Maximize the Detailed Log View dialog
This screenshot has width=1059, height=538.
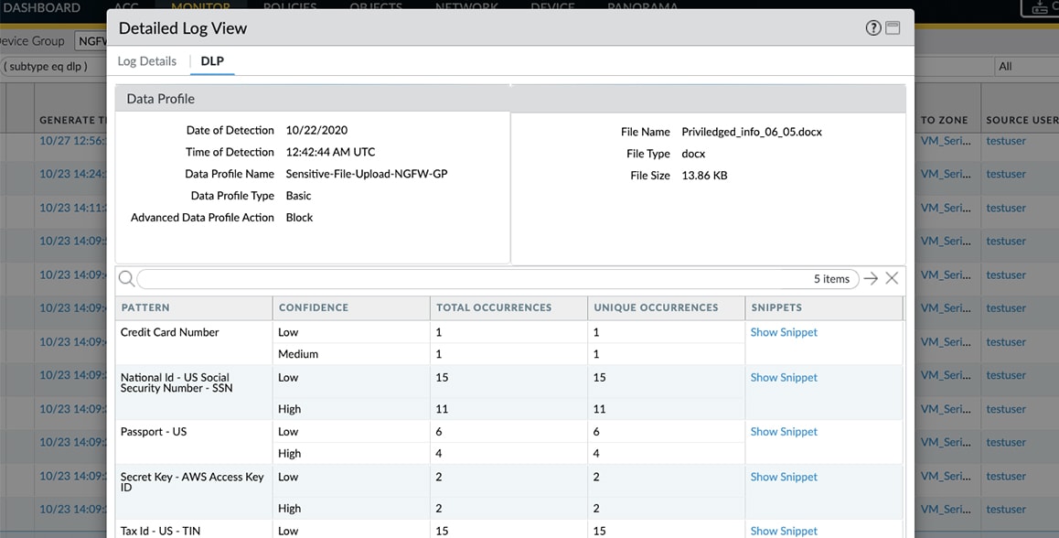click(x=893, y=28)
